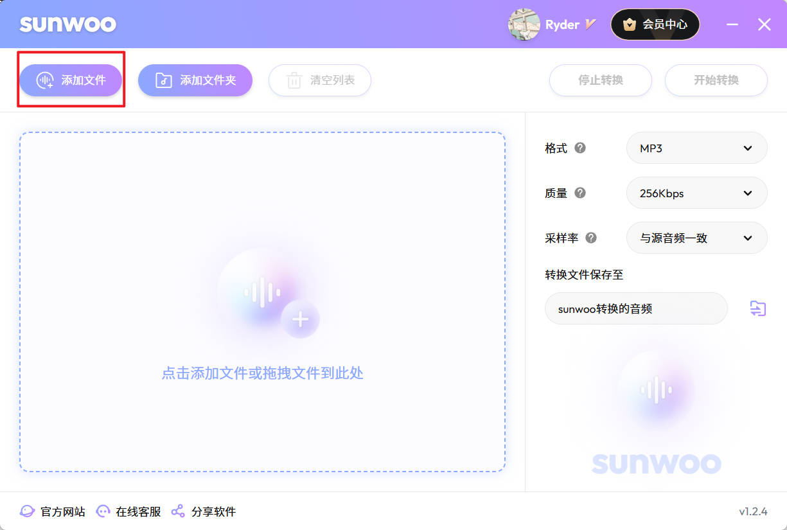
Task: Open the 在线客服 link
Action: tap(128, 511)
